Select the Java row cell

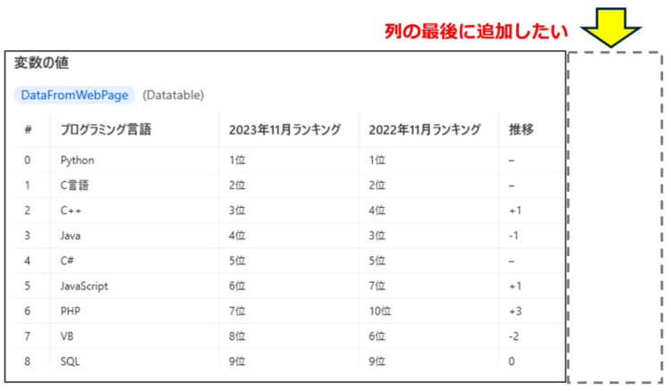click(70, 236)
